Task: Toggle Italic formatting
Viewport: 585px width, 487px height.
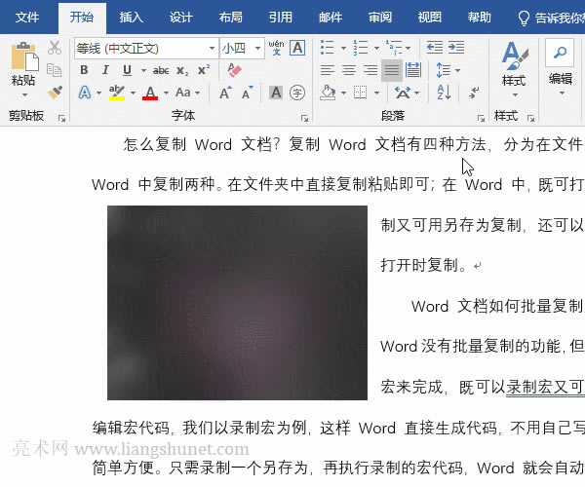Action: 105,70
